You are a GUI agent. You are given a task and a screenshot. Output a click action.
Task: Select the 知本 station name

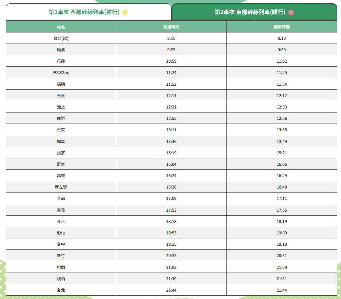click(61, 141)
